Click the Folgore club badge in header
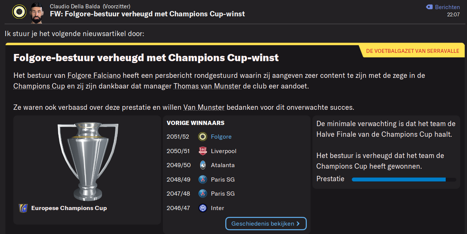467x234 pixels. coord(19,11)
